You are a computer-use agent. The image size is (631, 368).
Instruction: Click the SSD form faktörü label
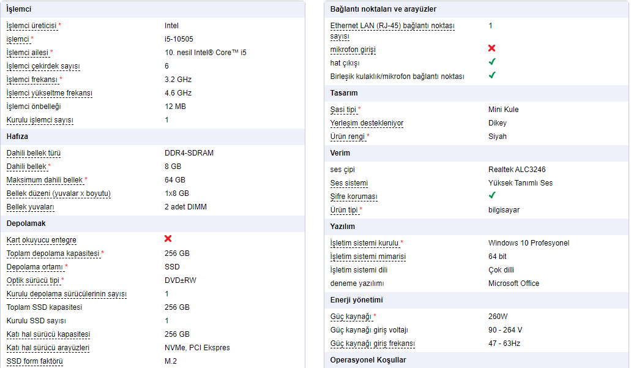35,361
